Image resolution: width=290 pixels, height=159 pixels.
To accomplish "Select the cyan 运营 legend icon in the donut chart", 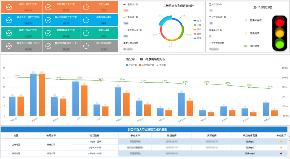I will click(195, 38).
